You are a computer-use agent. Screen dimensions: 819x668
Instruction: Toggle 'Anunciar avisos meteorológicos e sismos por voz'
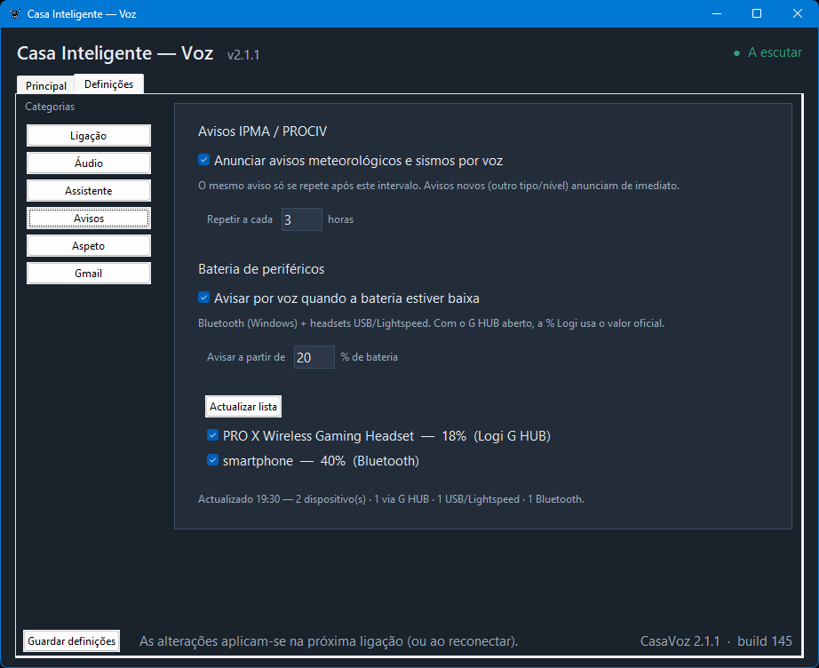[x=203, y=160]
